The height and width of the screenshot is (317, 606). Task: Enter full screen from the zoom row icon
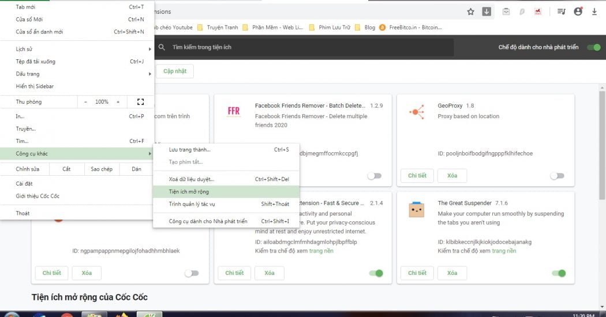141,101
